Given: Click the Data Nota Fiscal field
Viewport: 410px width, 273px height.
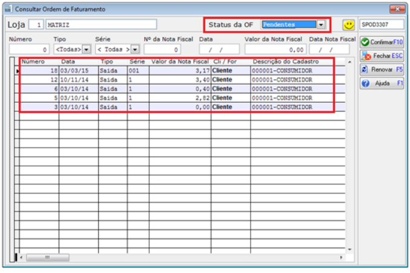Looking at the screenshot, I should point(329,50).
